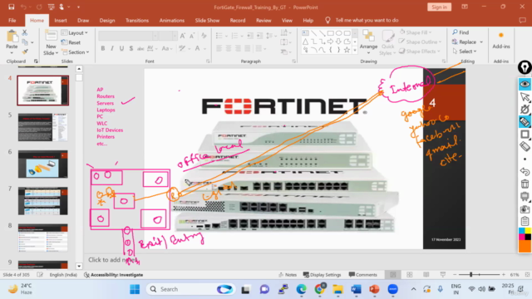Switch to Normal view in status bar
This screenshot has height=299, width=532.
click(393, 275)
